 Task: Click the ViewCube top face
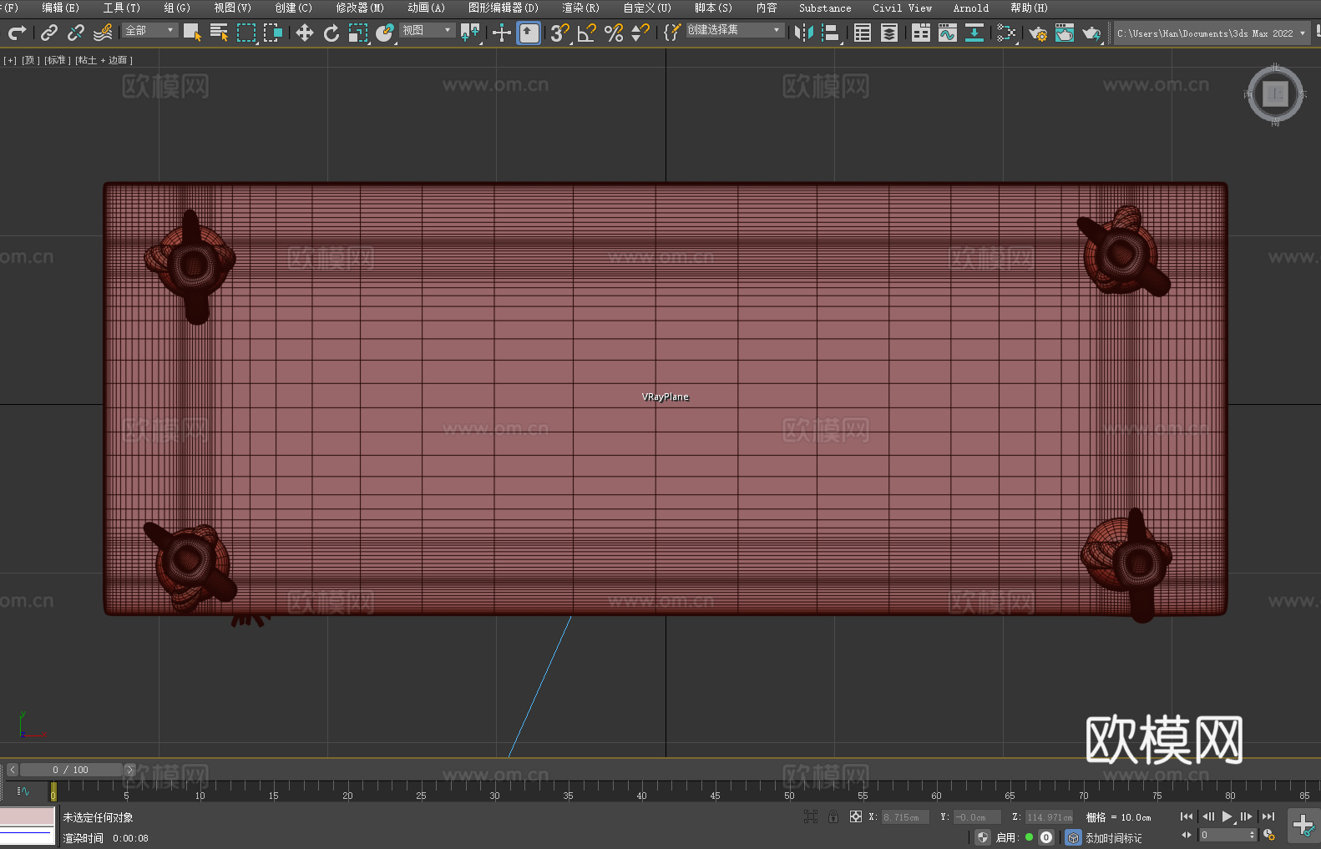(x=1275, y=94)
